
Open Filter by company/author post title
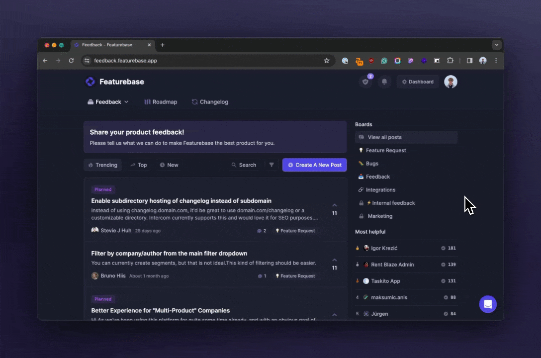coord(169,253)
